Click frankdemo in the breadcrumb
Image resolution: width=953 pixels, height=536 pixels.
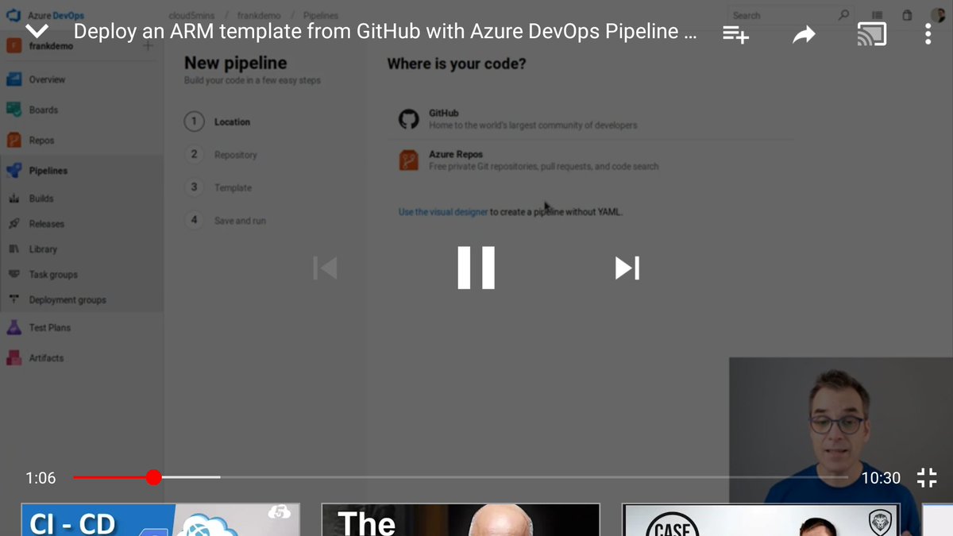pyautogui.click(x=258, y=16)
